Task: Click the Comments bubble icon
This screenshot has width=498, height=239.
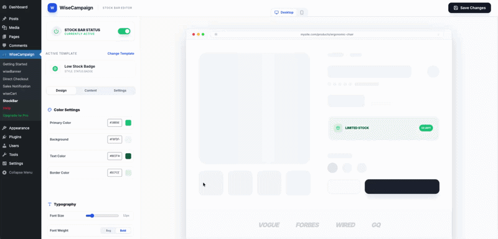Action: point(4,45)
